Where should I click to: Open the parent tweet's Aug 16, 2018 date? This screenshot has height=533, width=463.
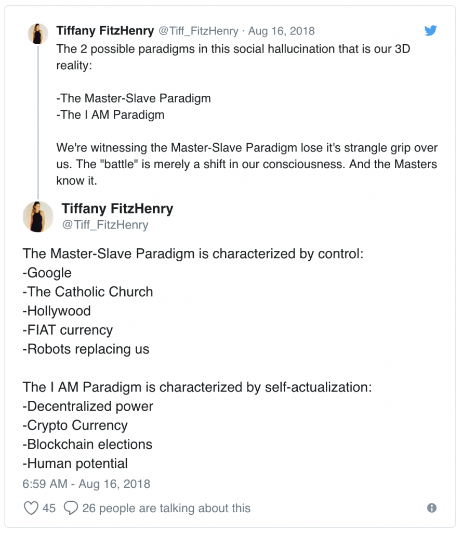click(x=282, y=31)
